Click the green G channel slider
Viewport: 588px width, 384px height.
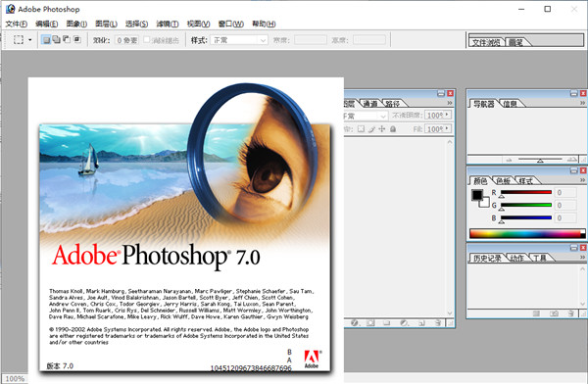(x=526, y=205)
